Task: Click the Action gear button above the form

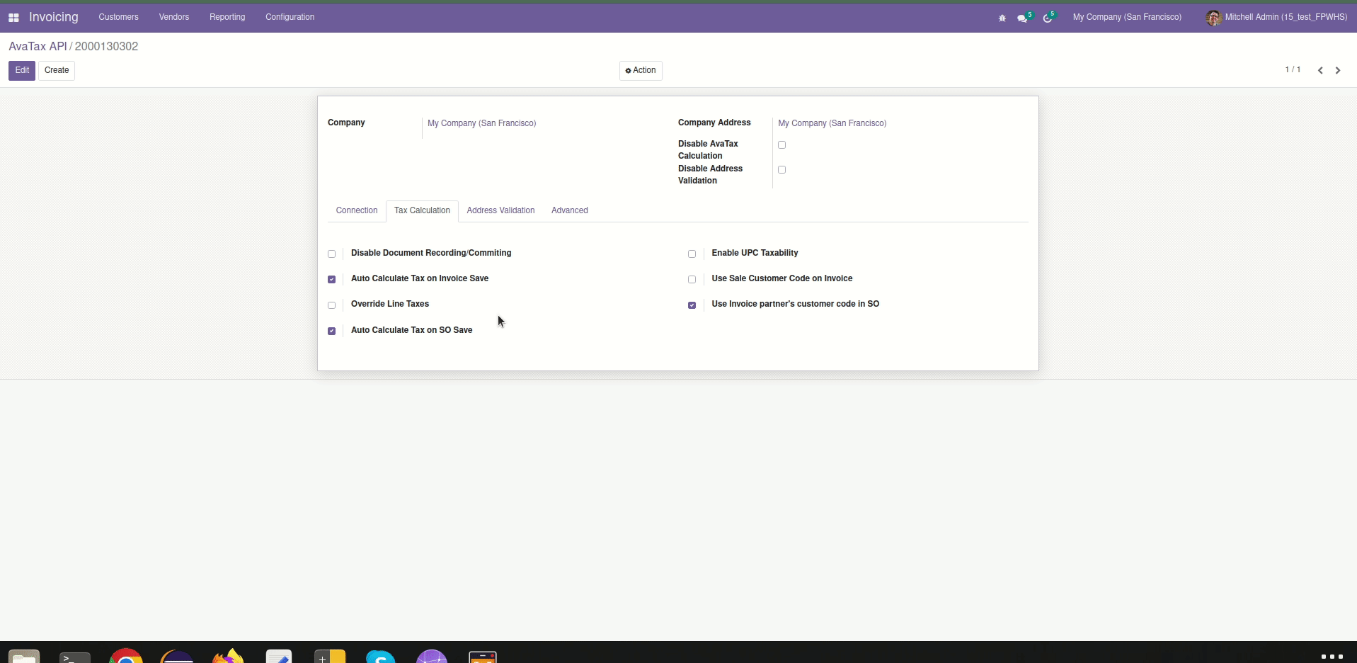Action: [640, 70]
